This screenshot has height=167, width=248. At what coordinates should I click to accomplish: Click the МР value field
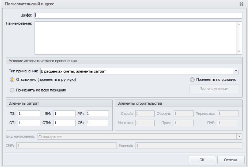tap(97, 114)
